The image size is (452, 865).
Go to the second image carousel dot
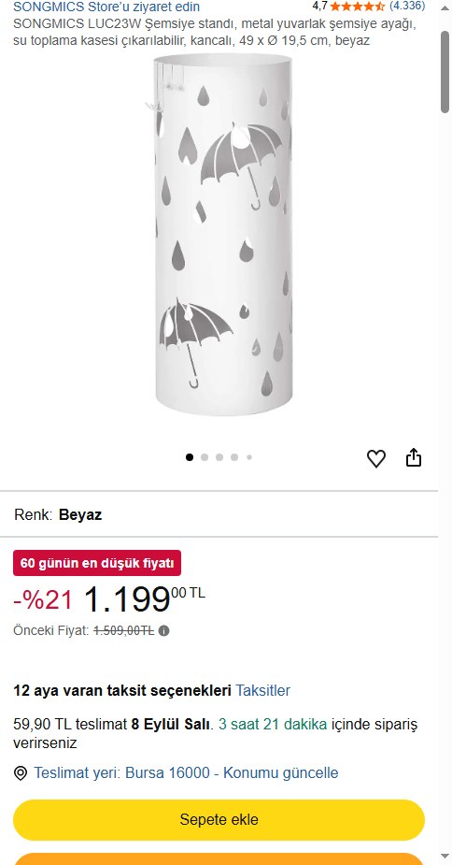click(x=205, y=456)
